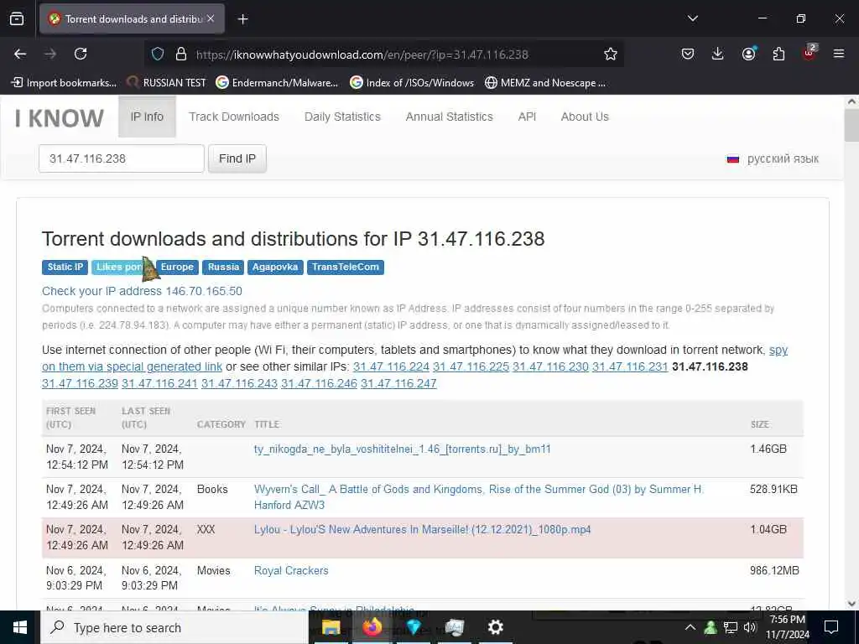
Task: Open the RUSSIAN TEST bookmark
Action: [x=166, y=83]
